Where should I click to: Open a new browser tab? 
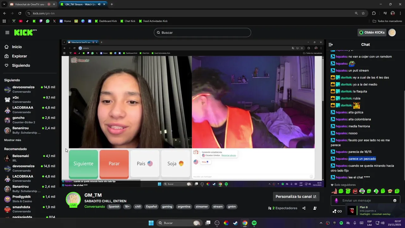112,4
